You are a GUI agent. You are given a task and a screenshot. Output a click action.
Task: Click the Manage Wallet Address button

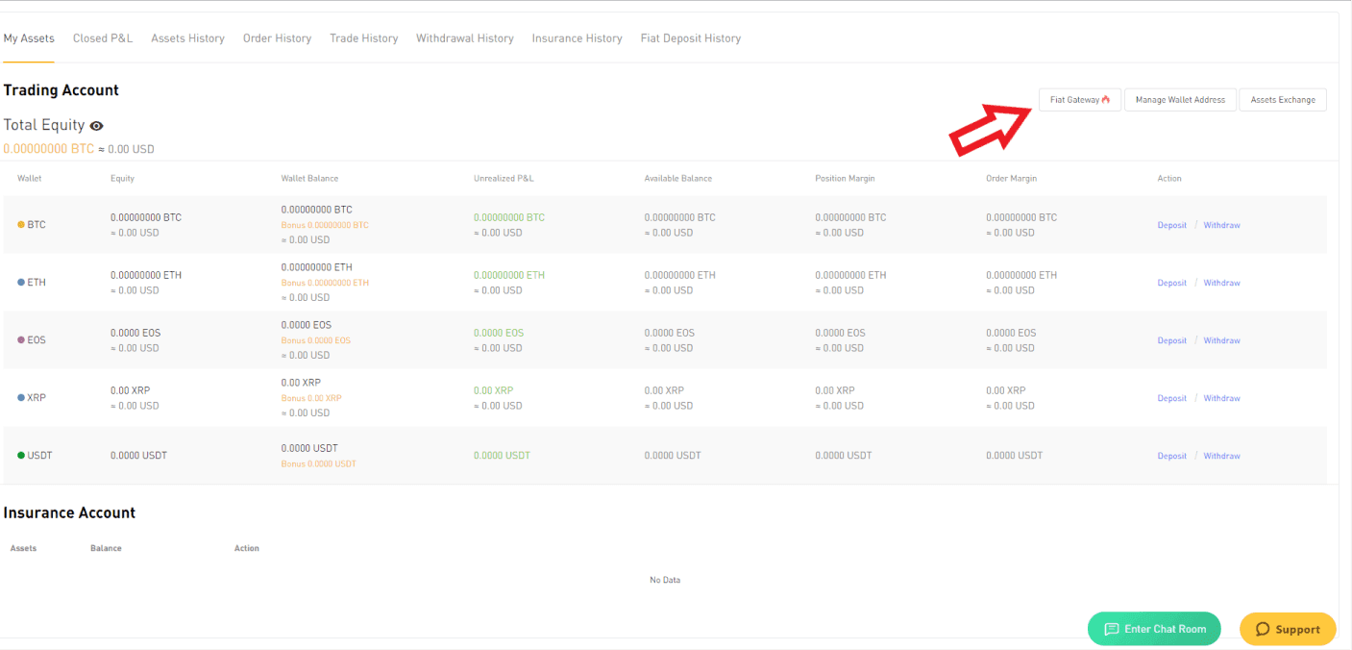pyautogui.click(x=1180, y=100)
